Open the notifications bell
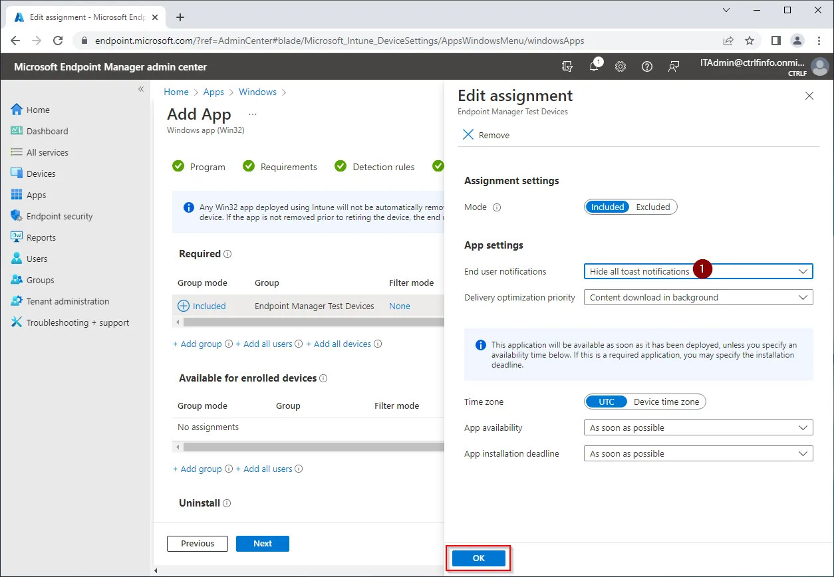834x577 pixels. click(595, 66)
